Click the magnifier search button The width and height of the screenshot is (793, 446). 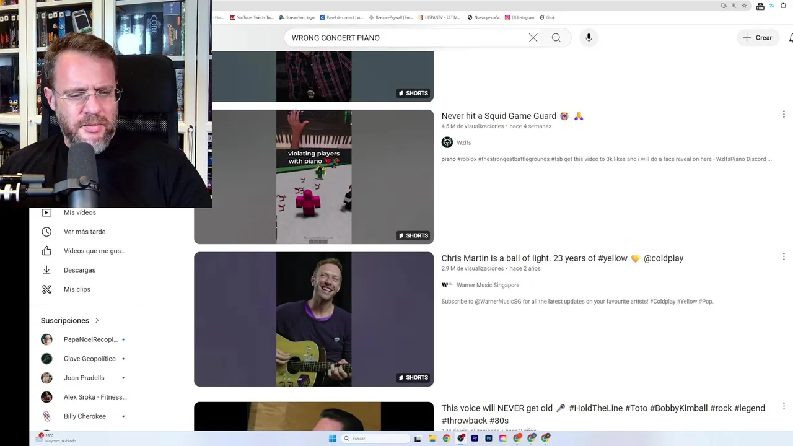pyautogui.click(x=556, y=38)
